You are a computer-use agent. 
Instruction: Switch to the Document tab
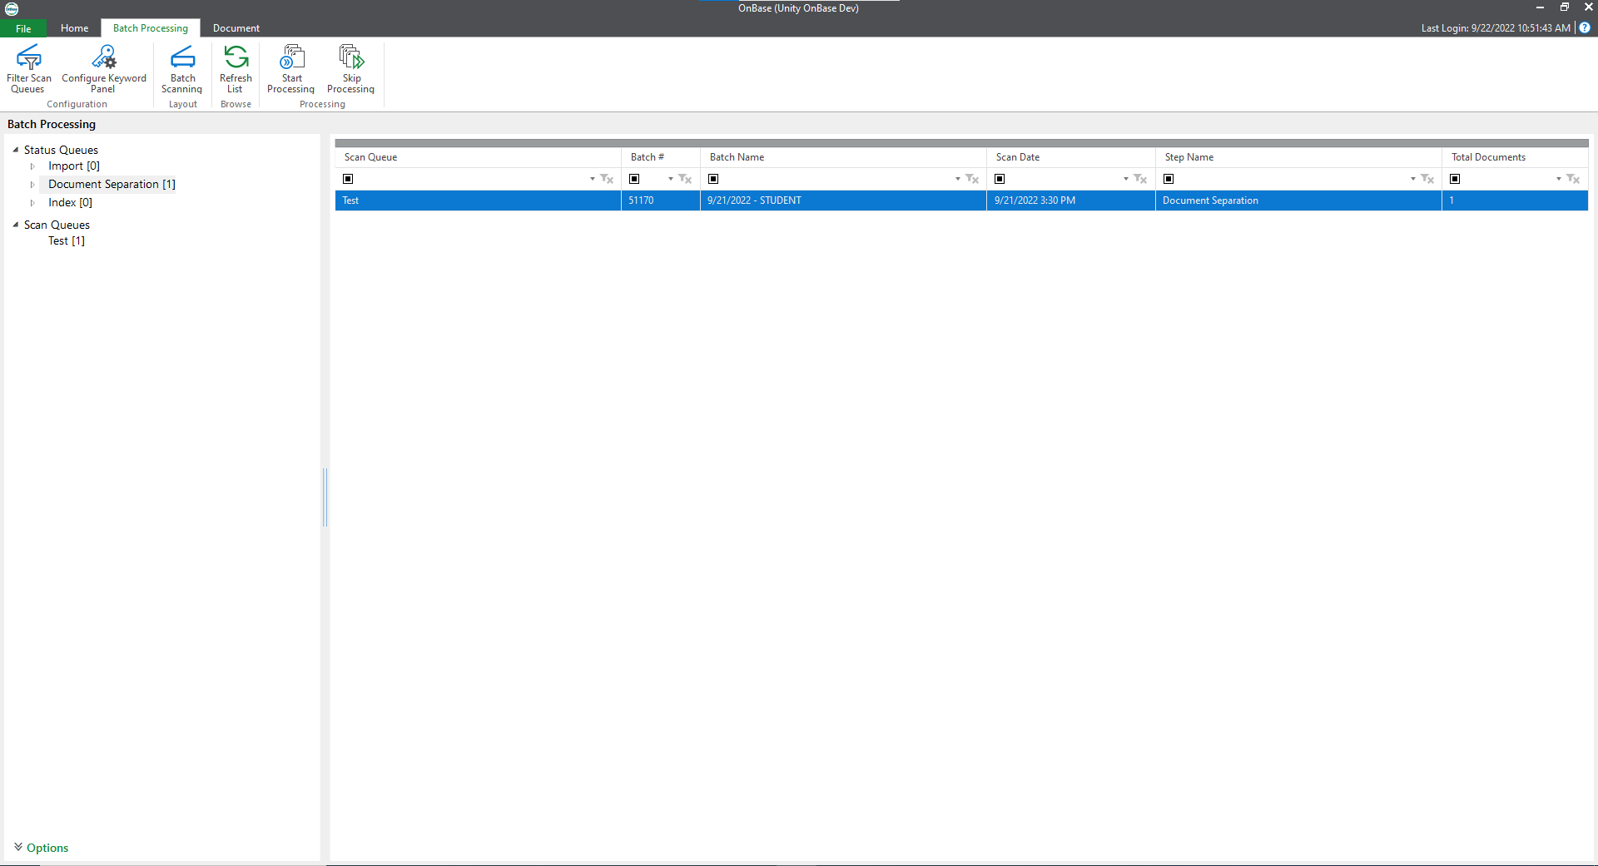pos(236,27)
